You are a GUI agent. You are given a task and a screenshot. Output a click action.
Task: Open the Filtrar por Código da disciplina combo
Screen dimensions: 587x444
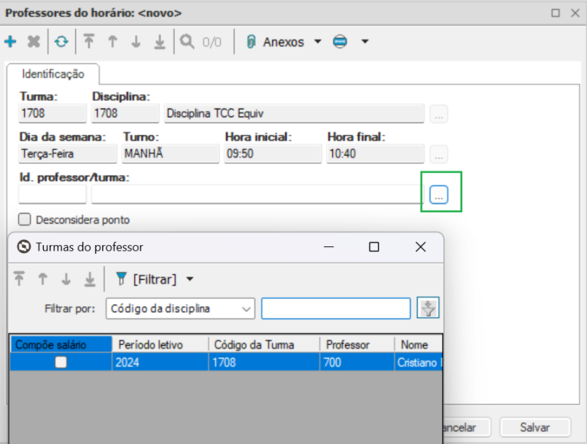tap(180, 308)
